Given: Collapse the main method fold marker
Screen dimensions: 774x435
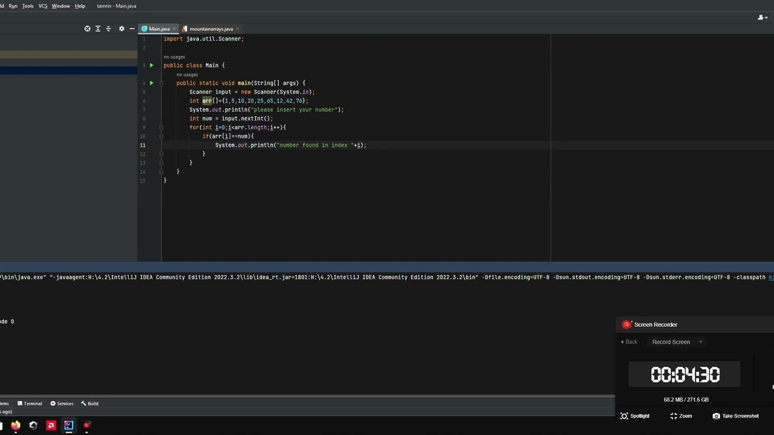Looking at the screenshot, I should point(161,83).
